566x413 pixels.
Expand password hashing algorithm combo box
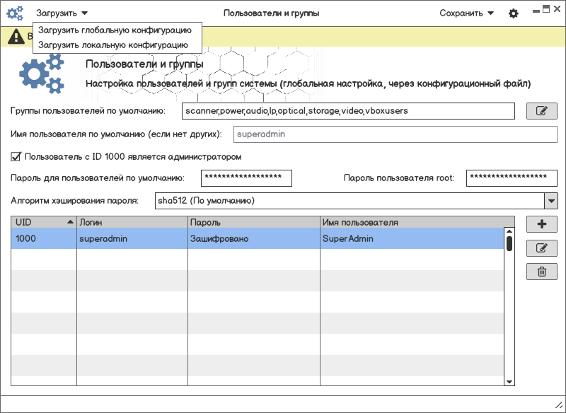[x=550, y=201]
